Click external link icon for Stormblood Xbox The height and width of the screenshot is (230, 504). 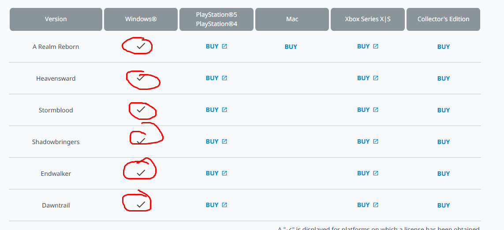pos(376,110)
